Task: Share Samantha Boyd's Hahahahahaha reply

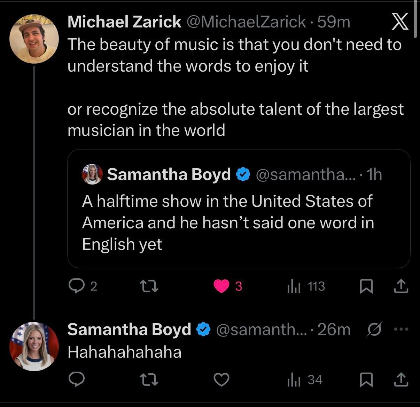Action: pyautogui.click(x=400, y=380)
